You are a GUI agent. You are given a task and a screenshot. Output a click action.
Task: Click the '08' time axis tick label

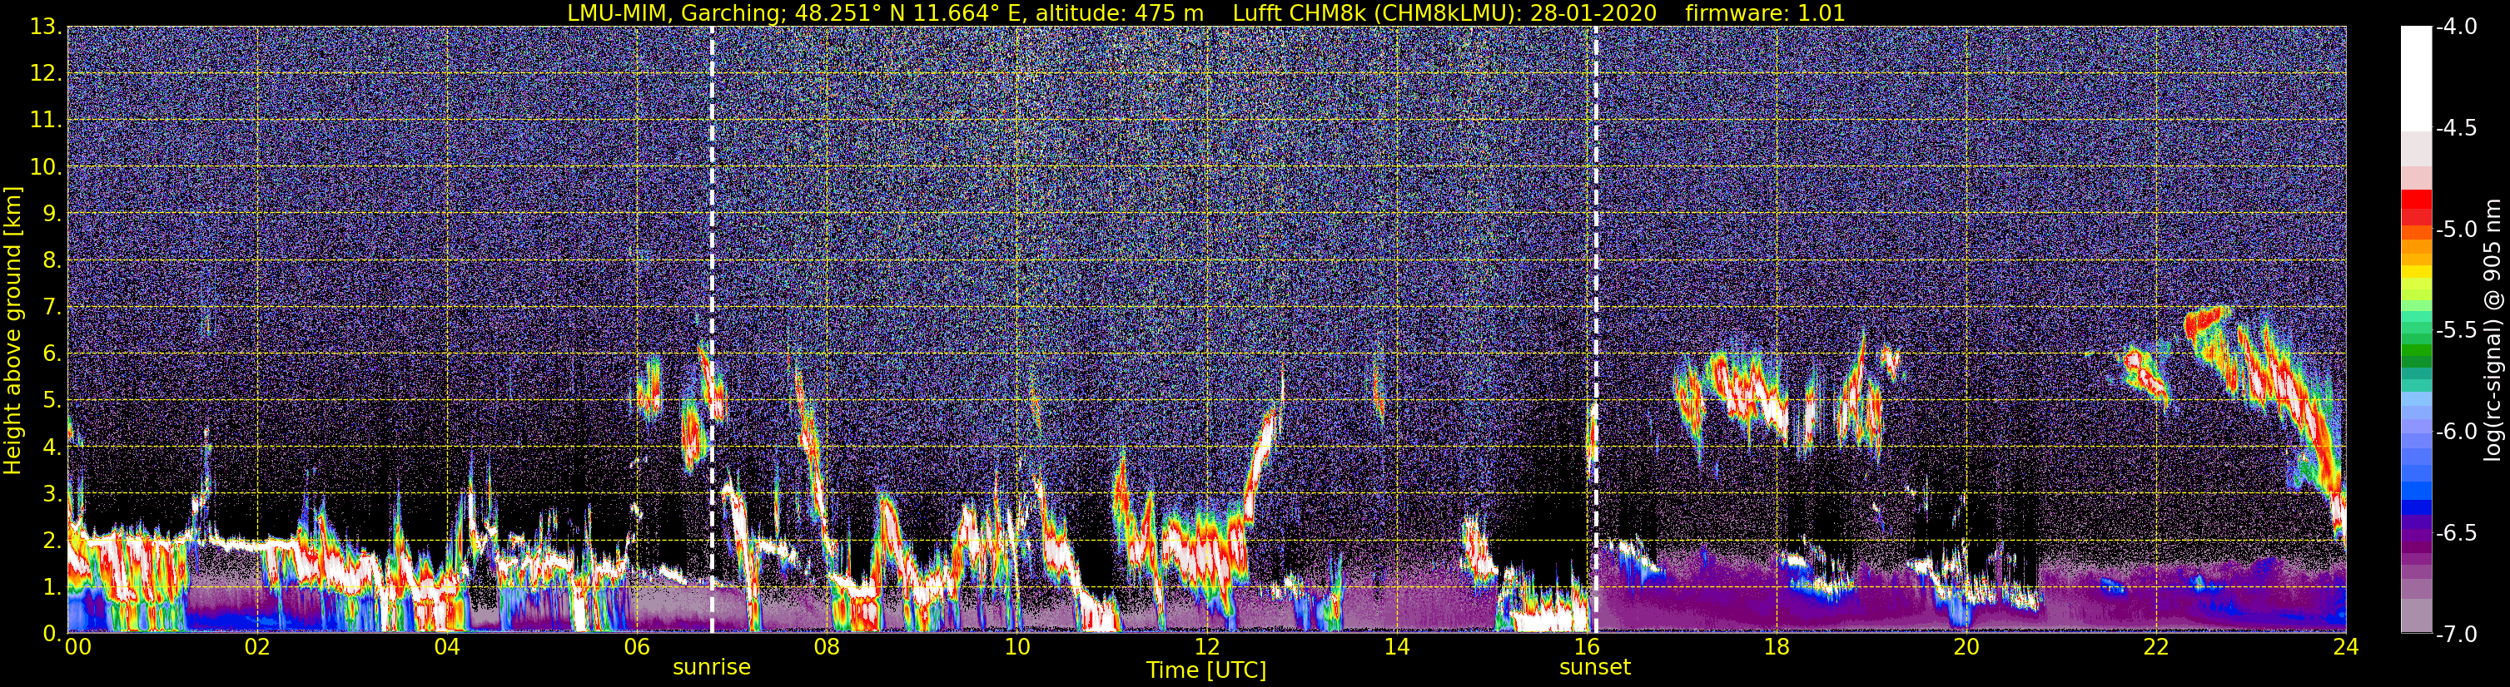tap(827, 648)
